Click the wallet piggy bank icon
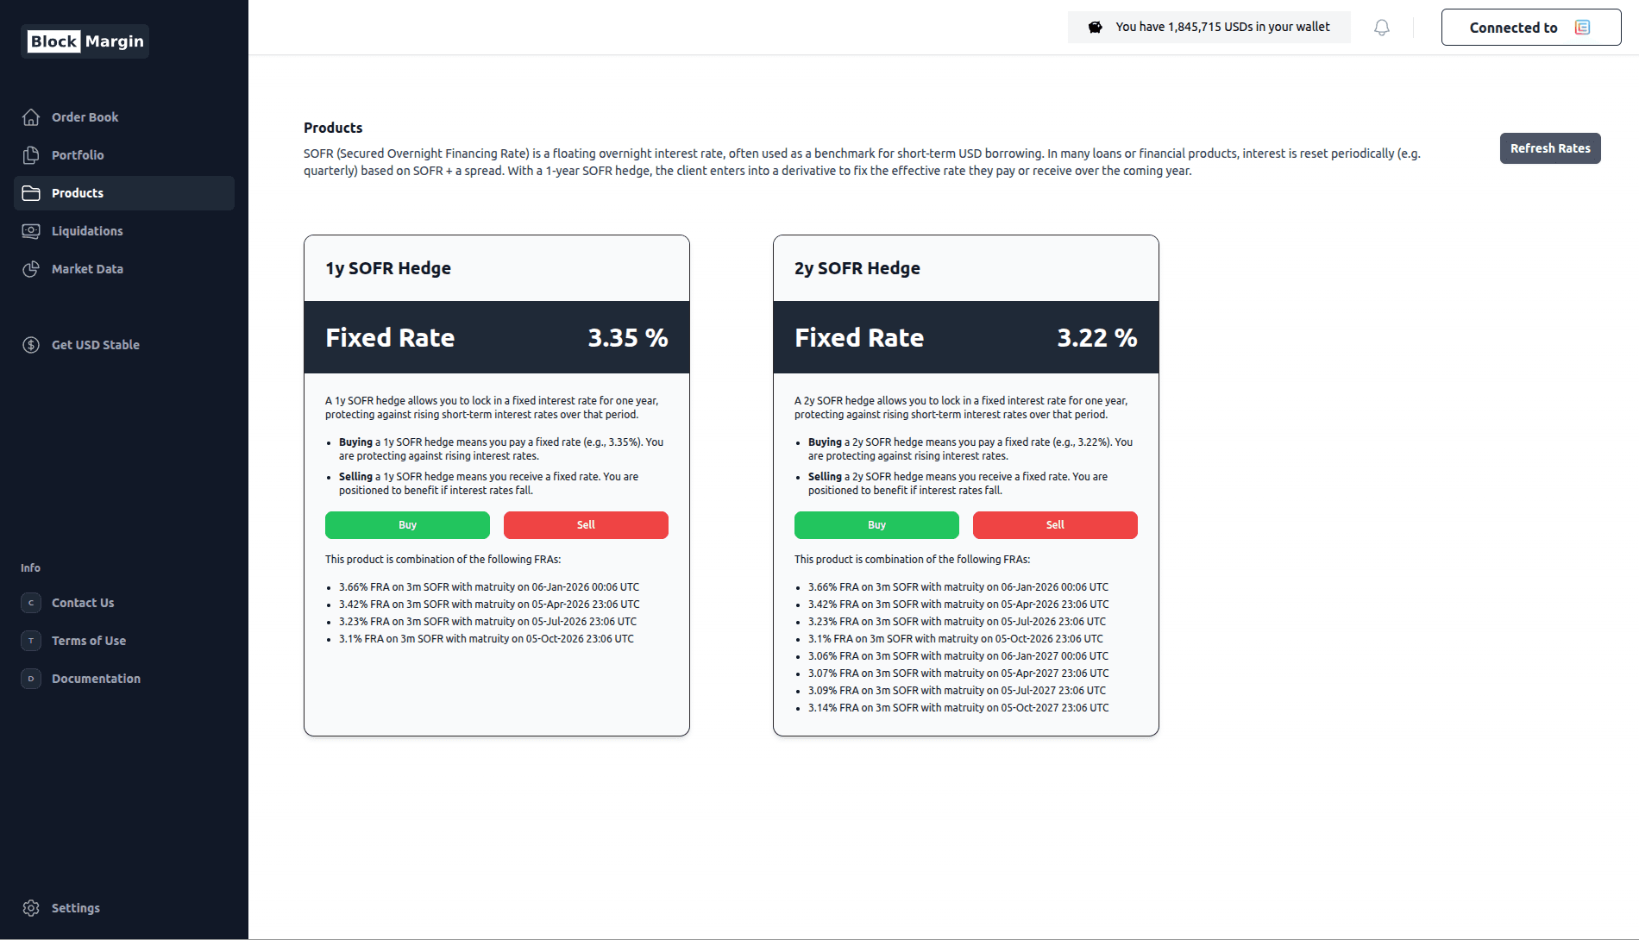The image size is (1639, 940). (1095, 28)
